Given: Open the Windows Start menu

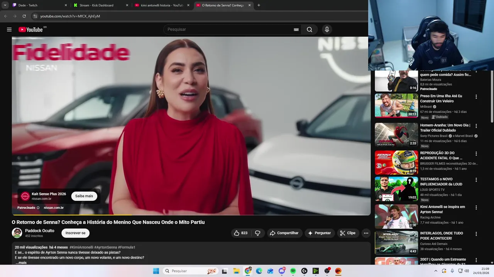Looking at the screenshot, I should click(x=156, y=271).
